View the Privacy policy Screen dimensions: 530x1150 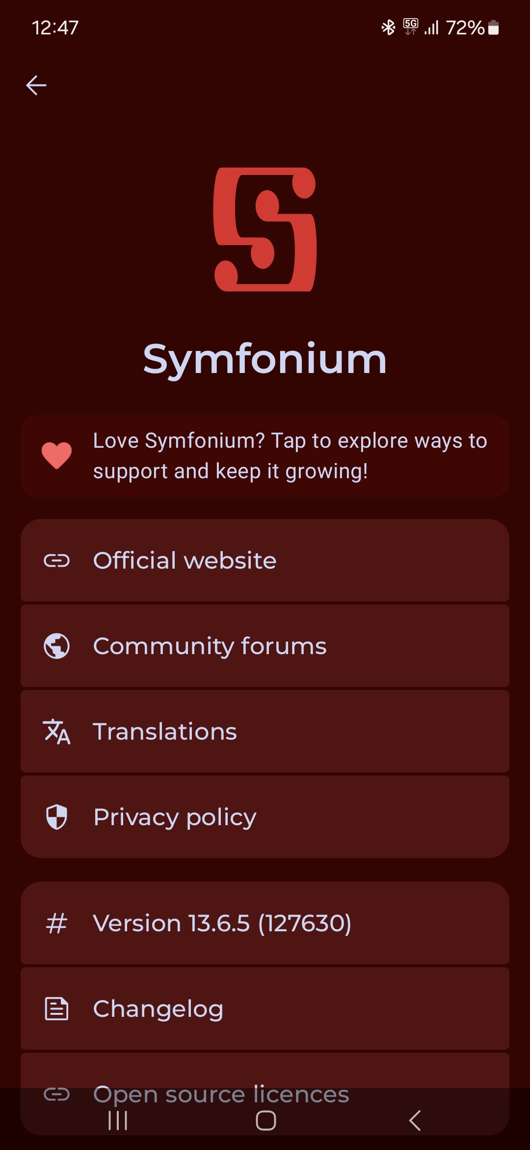pyautogui.click(x=265, y=817)
